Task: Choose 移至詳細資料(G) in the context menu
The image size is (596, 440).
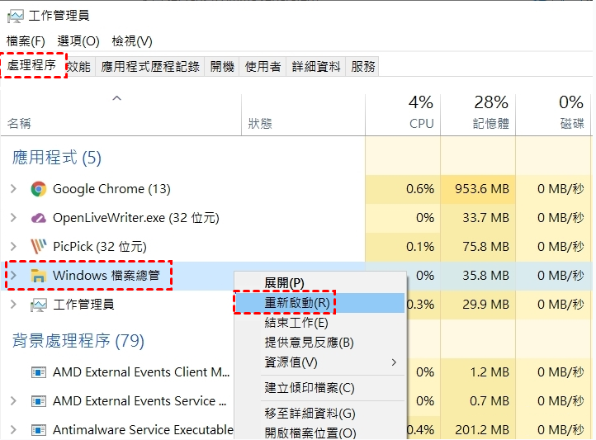Action: click(x=320, y=414)
